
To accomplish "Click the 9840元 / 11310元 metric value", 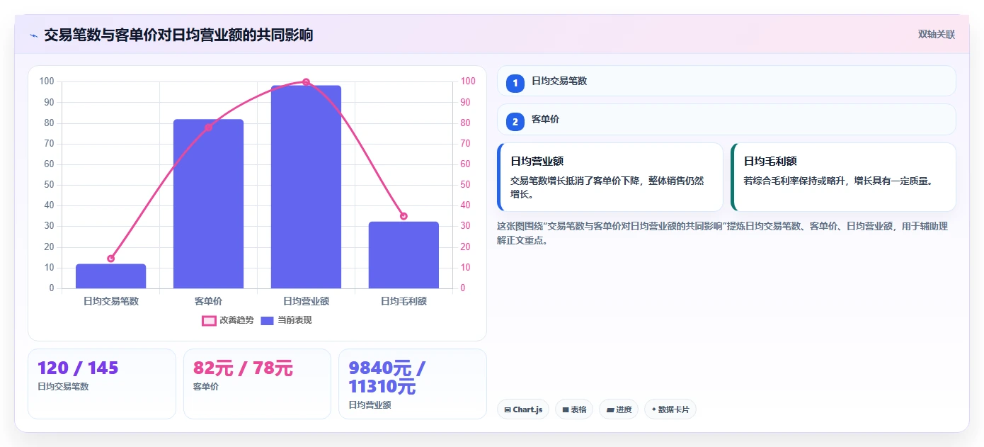I will [x=387, y=378].
